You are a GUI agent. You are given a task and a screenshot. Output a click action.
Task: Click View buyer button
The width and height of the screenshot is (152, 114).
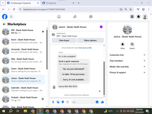64,40
